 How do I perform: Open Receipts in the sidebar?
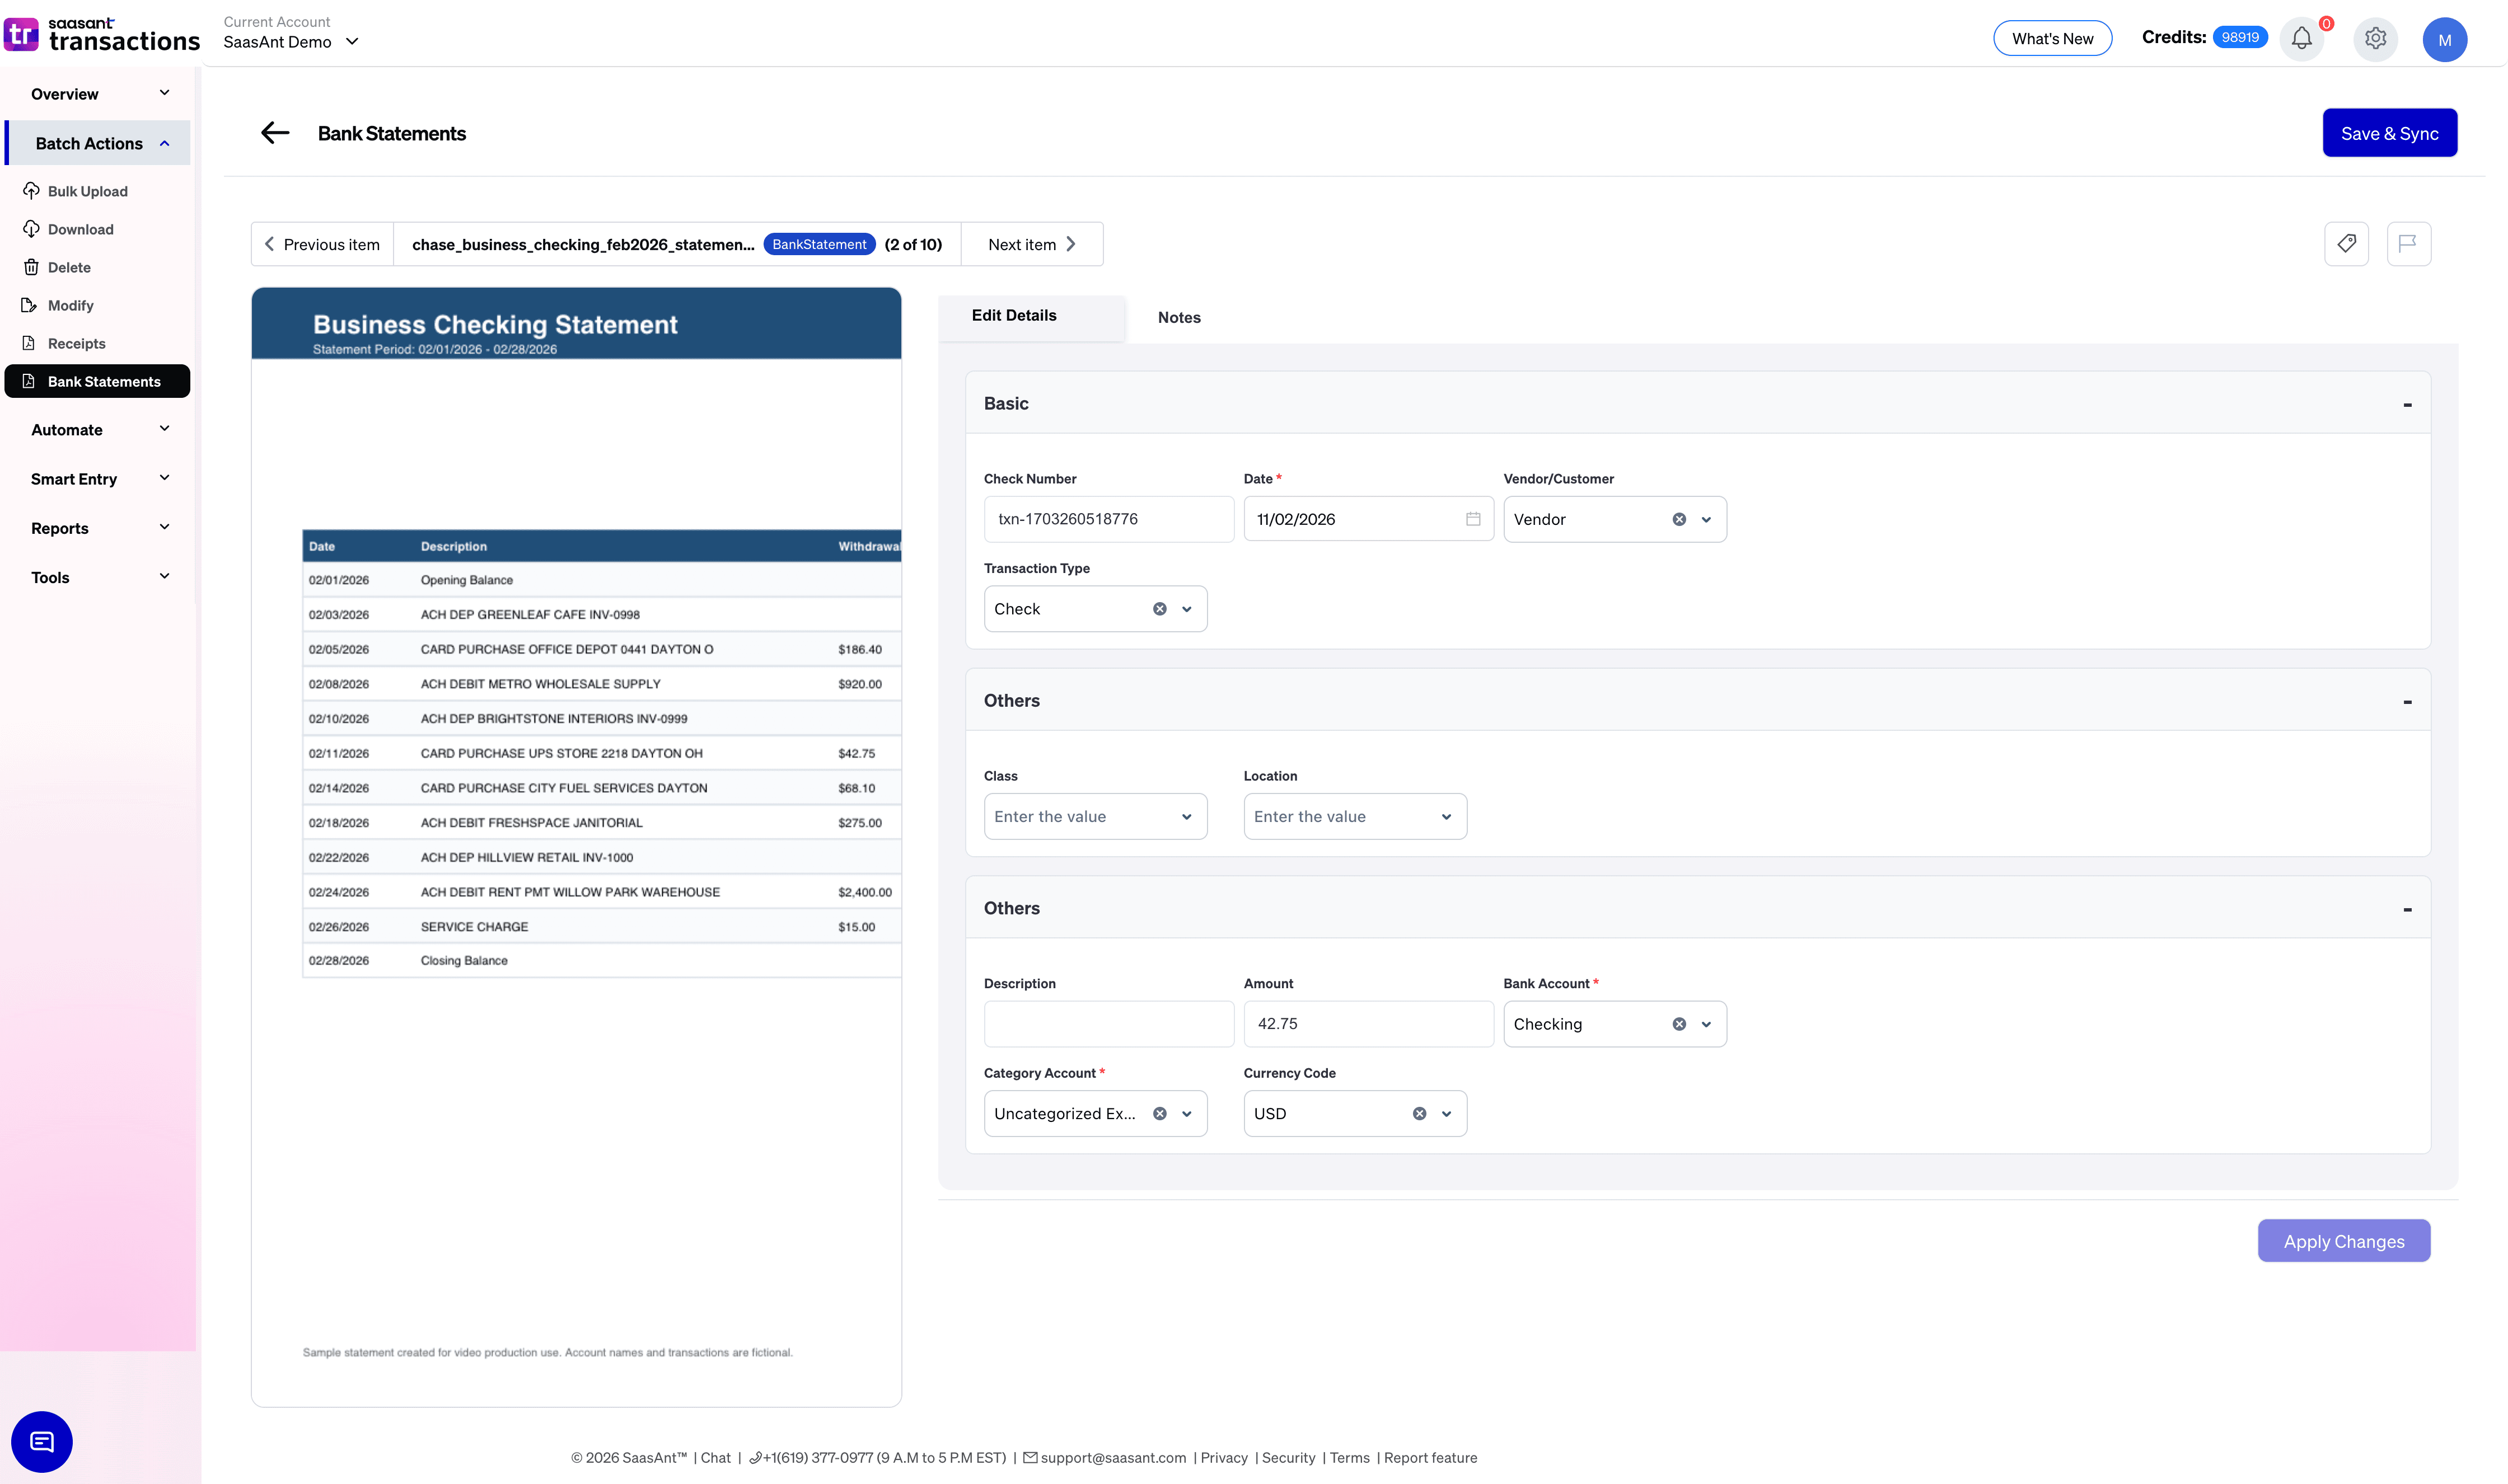coord(76,343)
